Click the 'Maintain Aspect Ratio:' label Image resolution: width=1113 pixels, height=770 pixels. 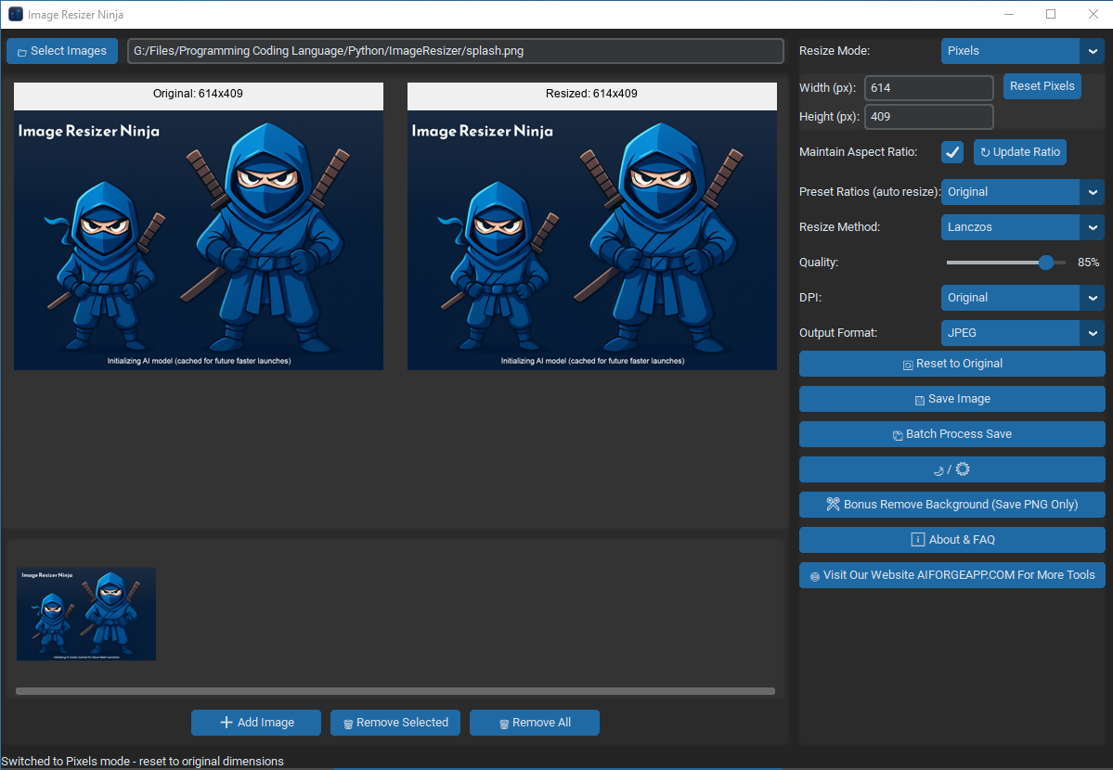click(858, 152)
